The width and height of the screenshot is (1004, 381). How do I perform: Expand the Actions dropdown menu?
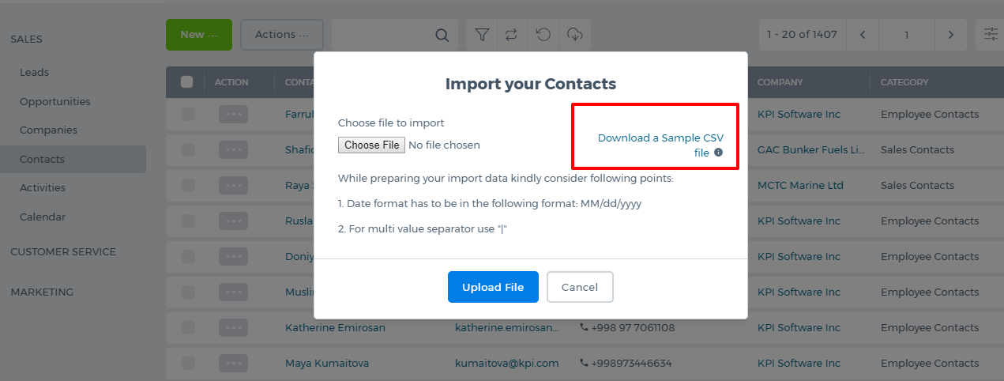point(282,35)
